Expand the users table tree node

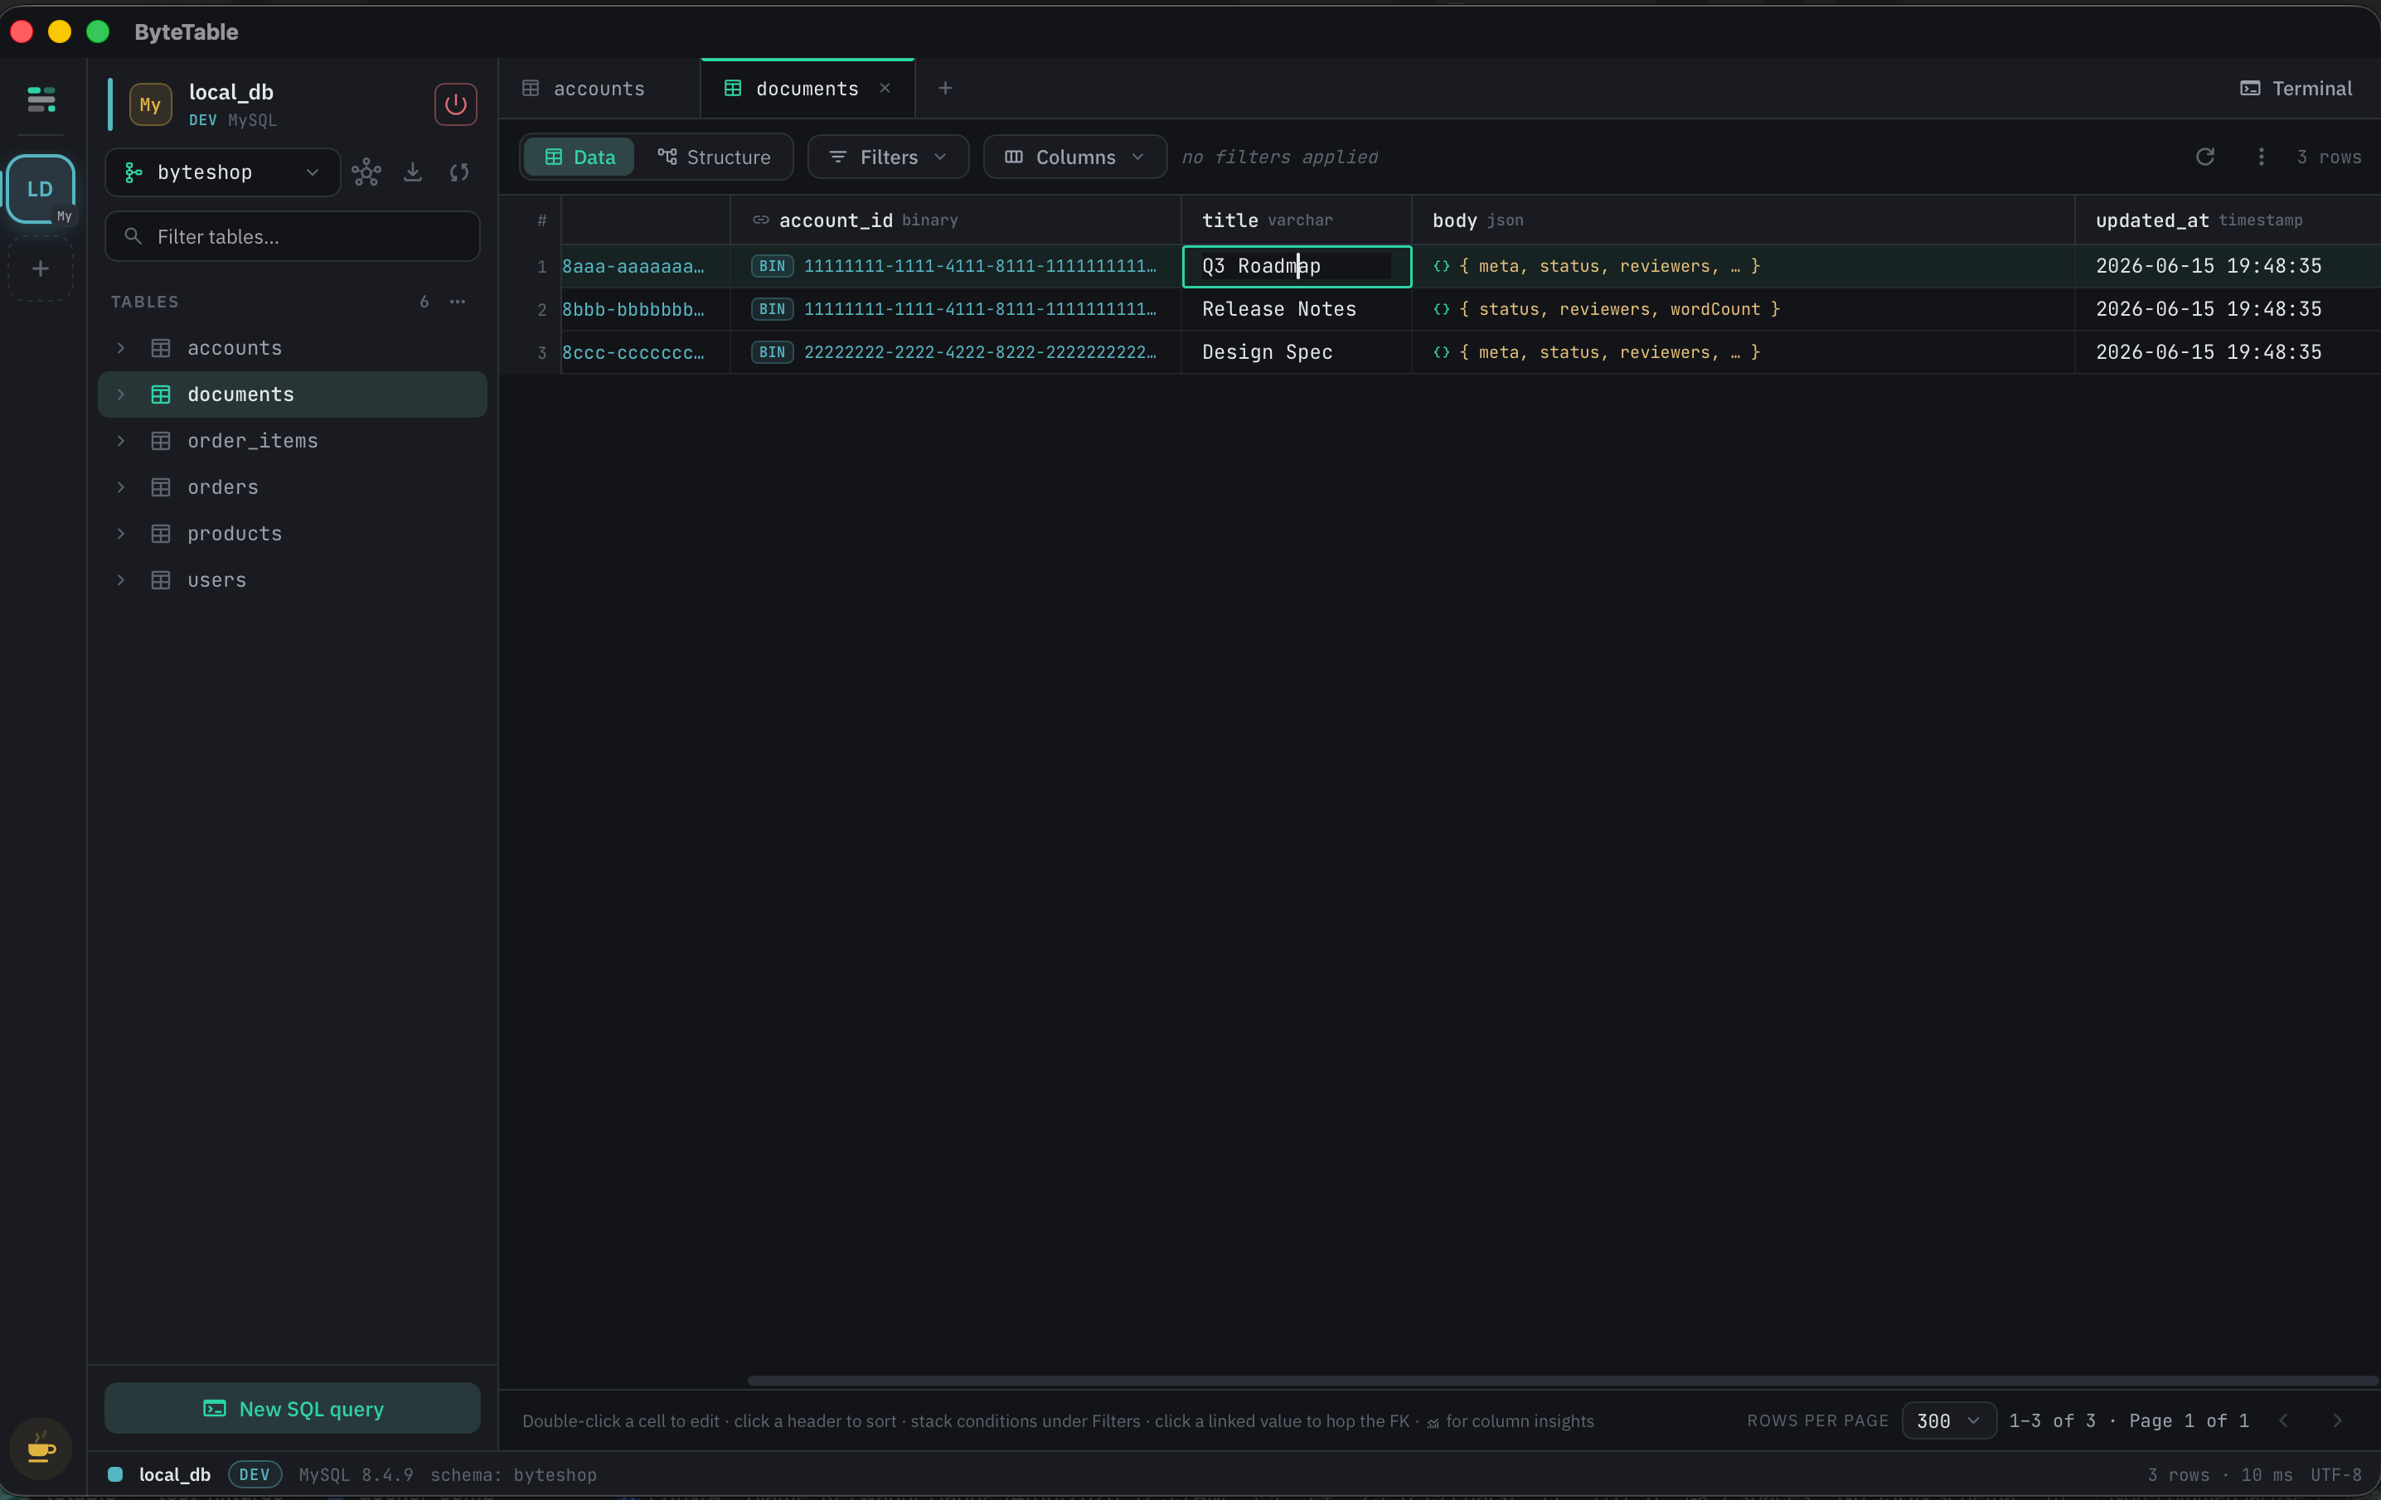[x=121, y=580]
